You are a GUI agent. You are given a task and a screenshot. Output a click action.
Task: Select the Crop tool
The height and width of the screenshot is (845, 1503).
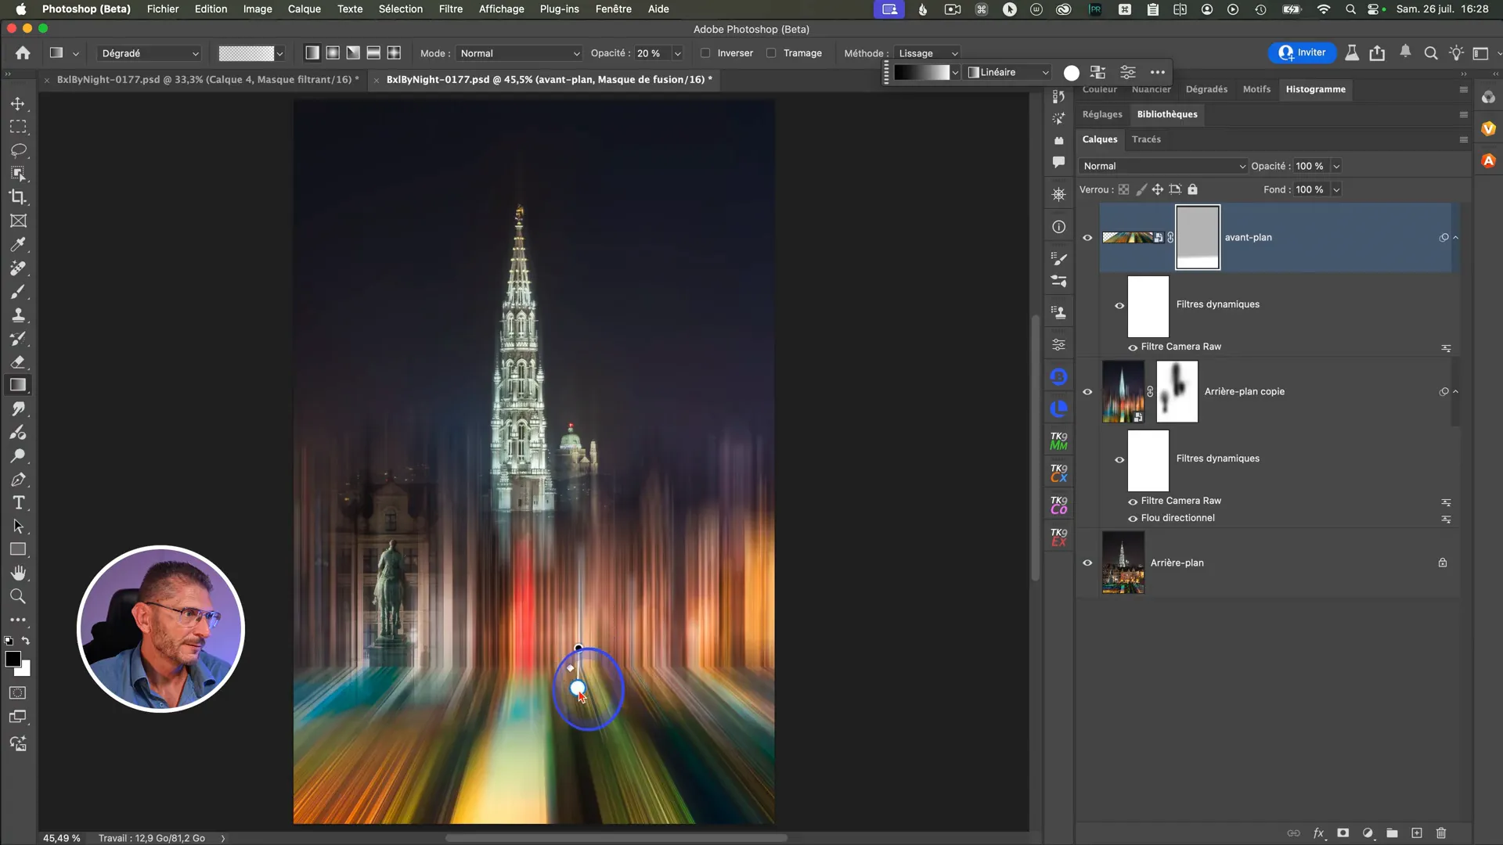18,197
